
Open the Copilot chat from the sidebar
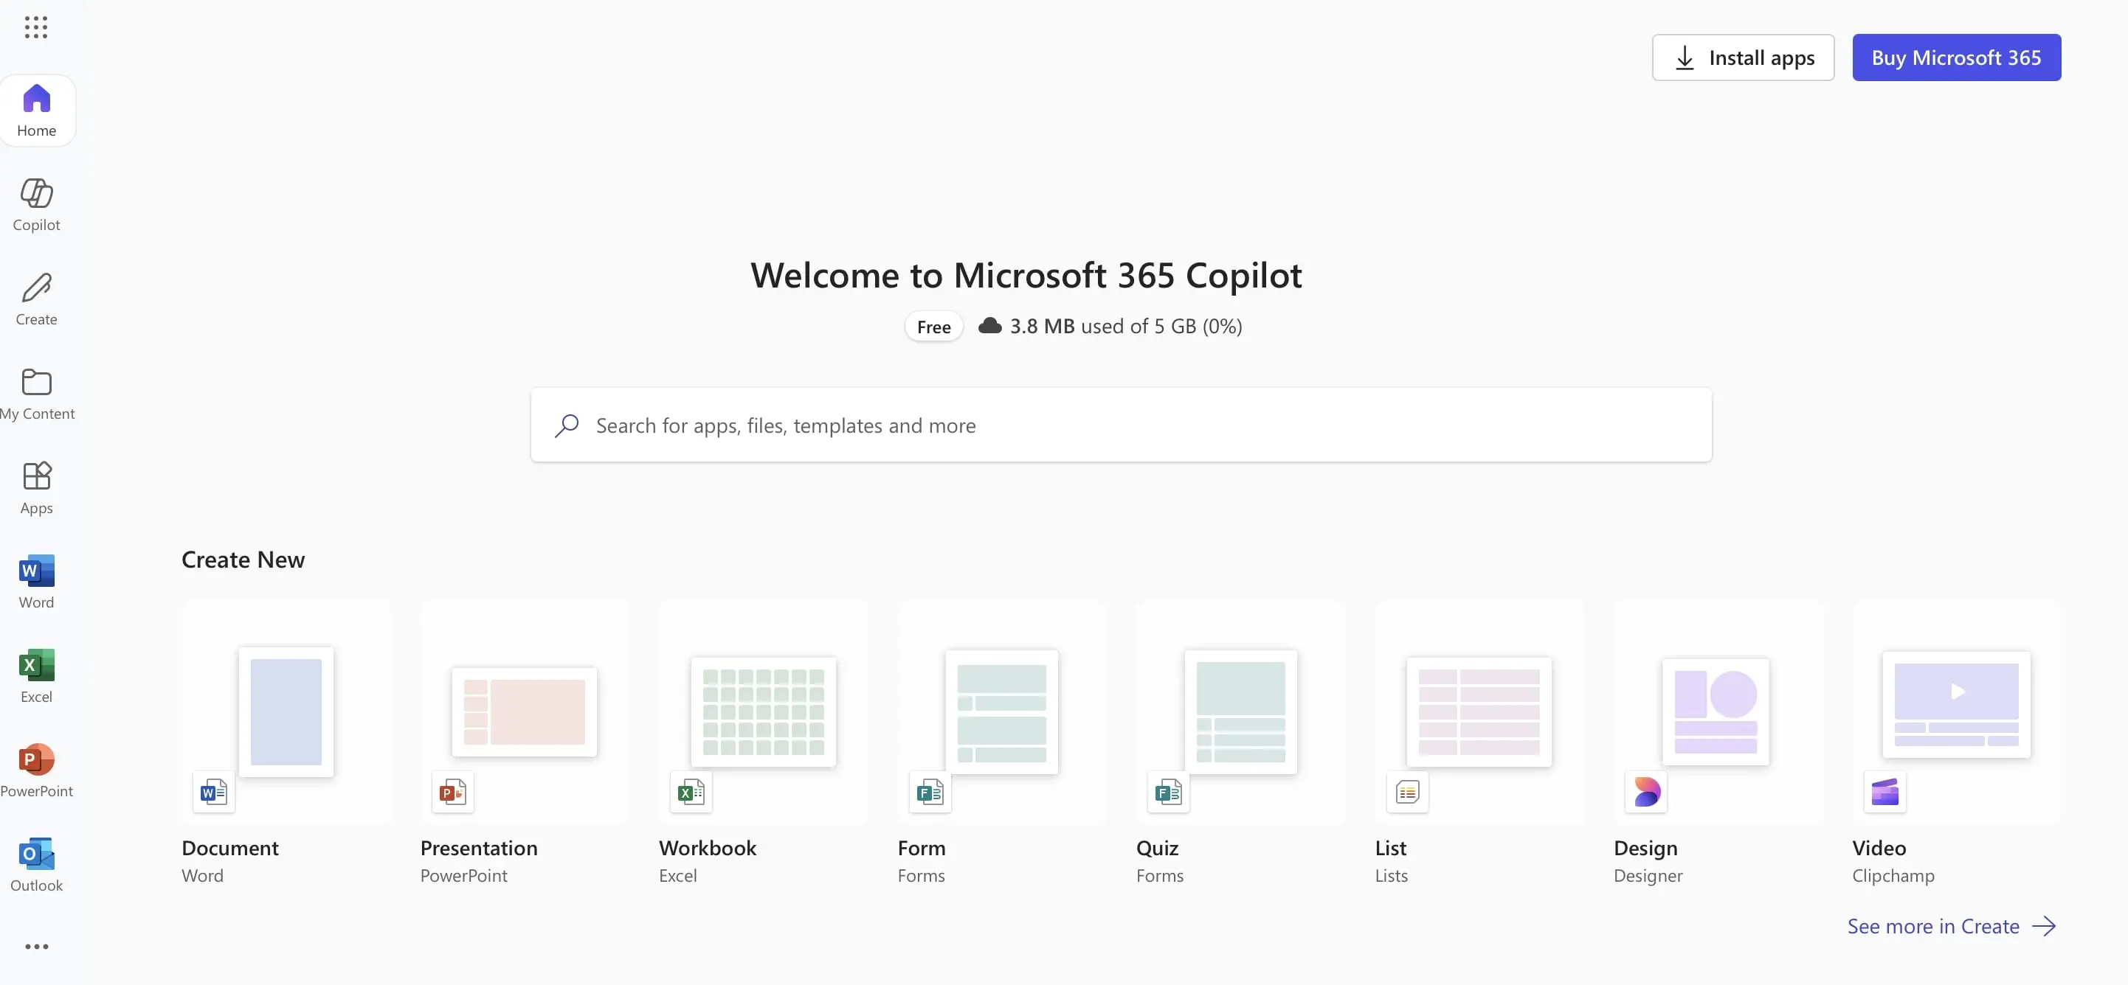coord(36,203)
